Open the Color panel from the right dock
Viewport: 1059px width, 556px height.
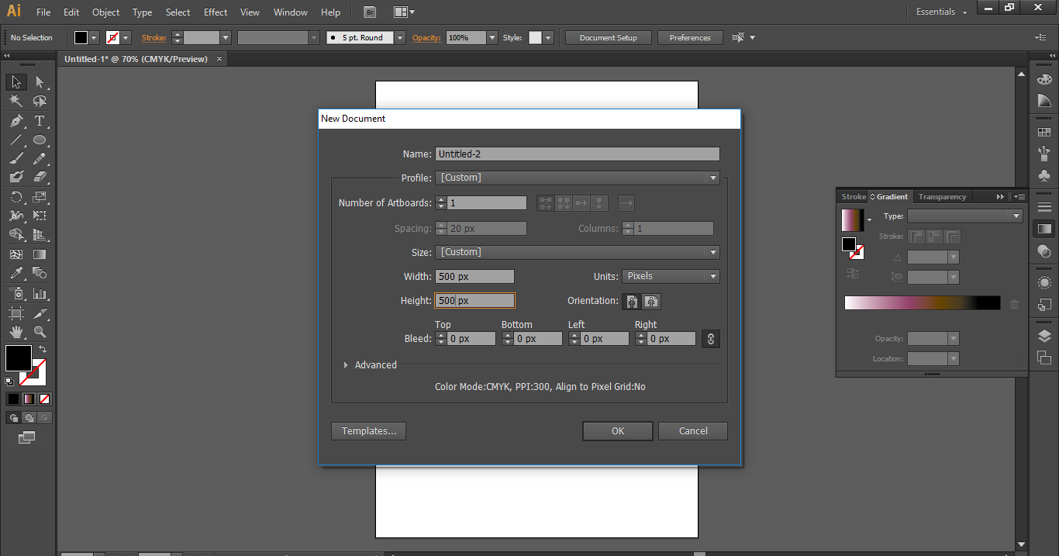coord(1044,78)
